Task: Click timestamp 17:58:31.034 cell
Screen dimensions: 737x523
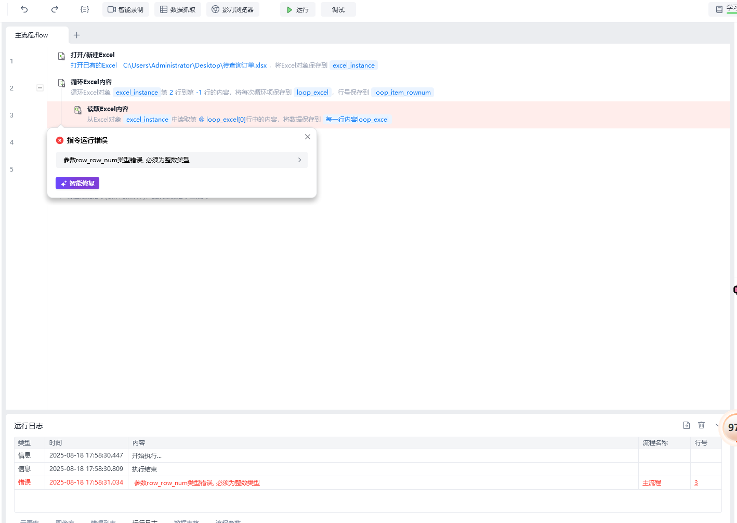Action: 86,482
